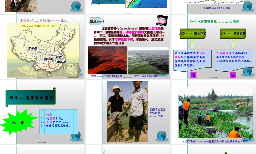Open the green lake water bloom photo
This screenshot has height=154, width=256.
pyautogui.click(x=148, y=60)
